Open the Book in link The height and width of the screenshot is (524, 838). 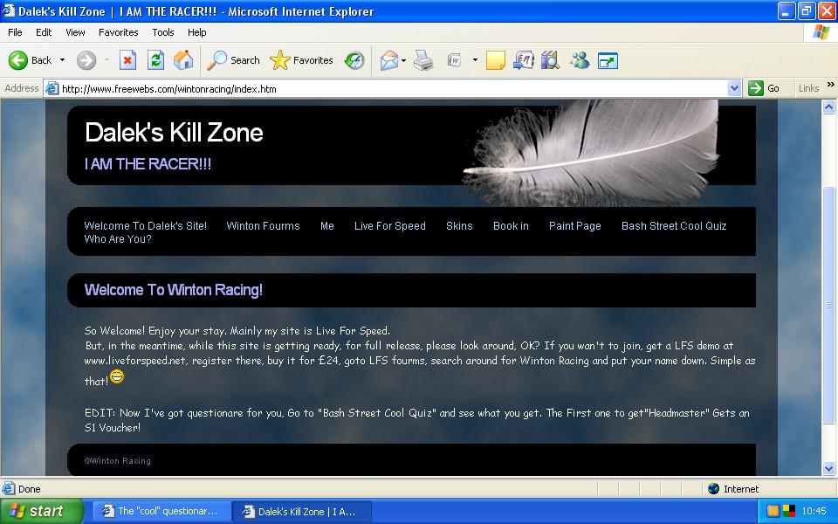tap(511, 225)
